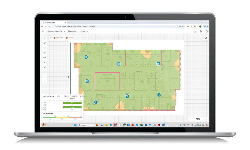Open the user account icon
This screenshot has width=250, height=150.
(x=207, y=31)
